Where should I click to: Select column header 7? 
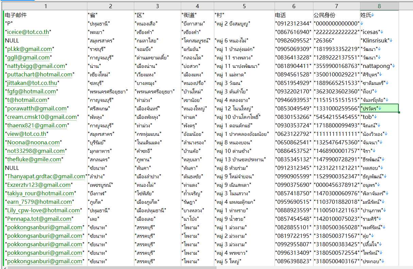click(x=337, y=6)
